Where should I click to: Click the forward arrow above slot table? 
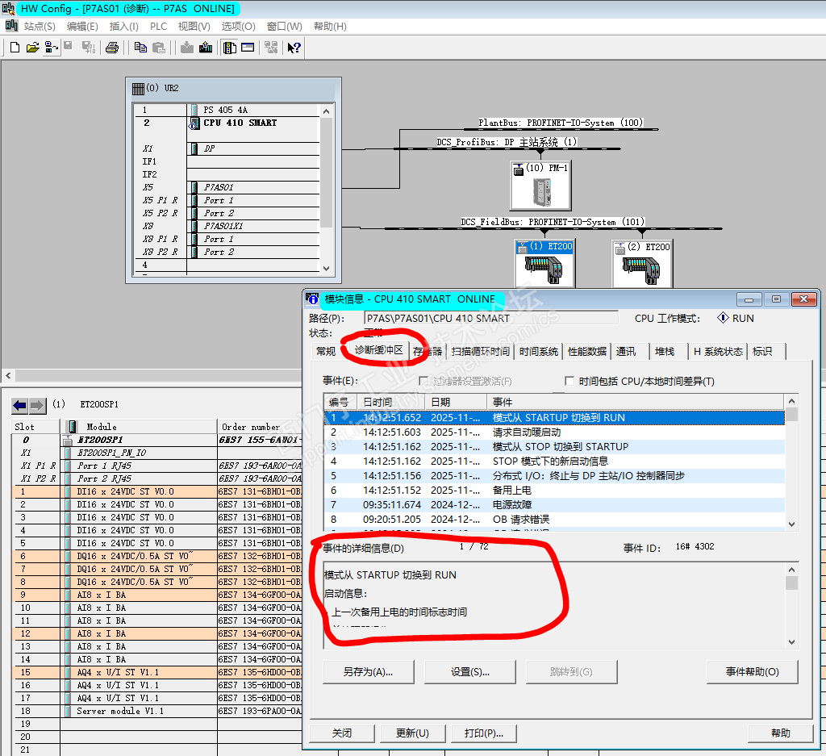(x=37, y=405)
